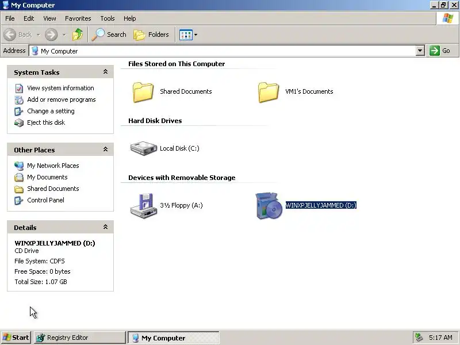Open the Edit menu
Screen dimensions: 460x345
29,18
